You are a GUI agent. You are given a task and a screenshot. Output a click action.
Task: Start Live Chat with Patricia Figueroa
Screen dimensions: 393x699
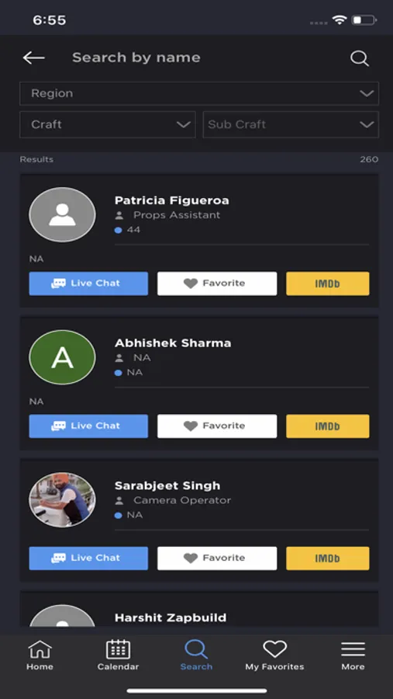(x=88, y=283)
